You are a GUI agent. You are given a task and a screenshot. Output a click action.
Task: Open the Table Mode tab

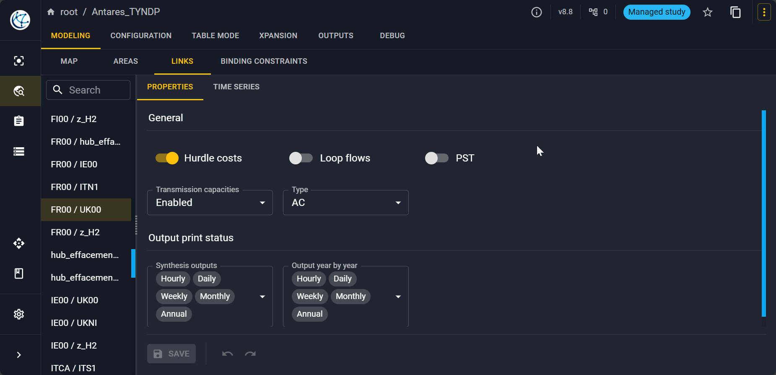(215, 36)
